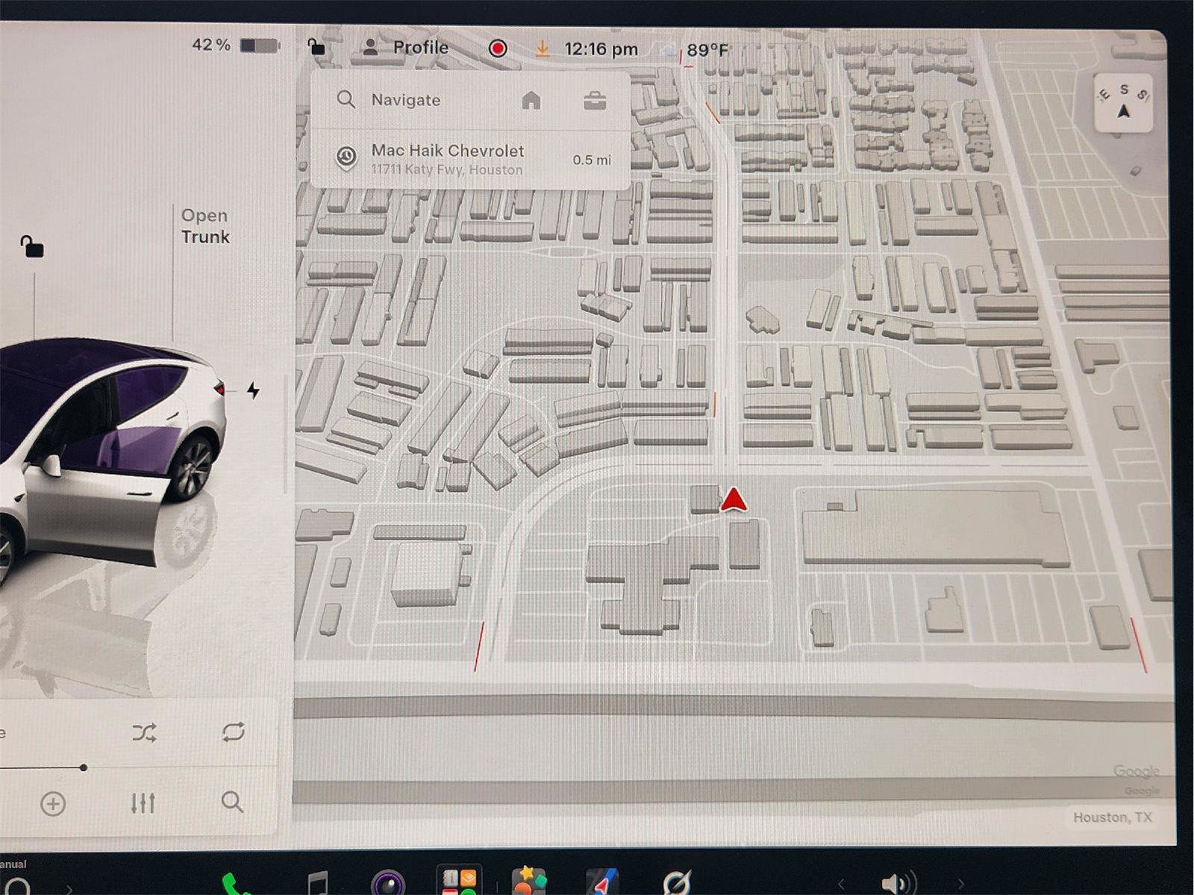Open the wiper control icon in dock
The width and height of the screenshot is (1194, 895).
tap(677, 883)
